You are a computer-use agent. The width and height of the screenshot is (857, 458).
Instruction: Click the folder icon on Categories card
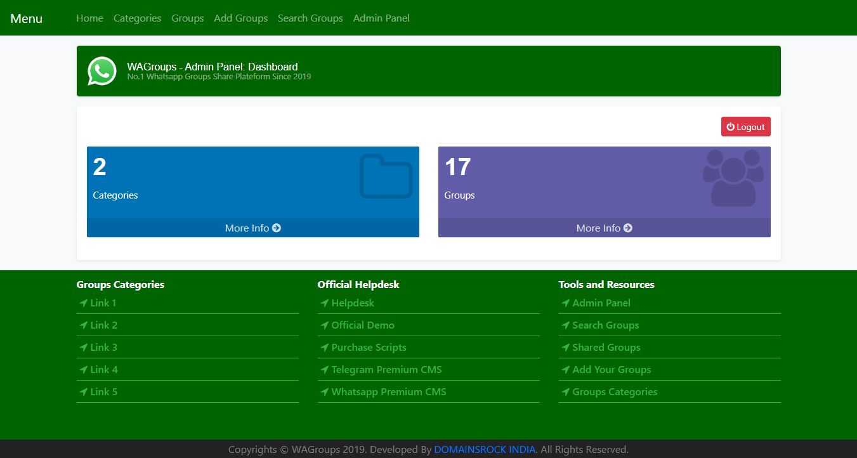click(386, 176)
